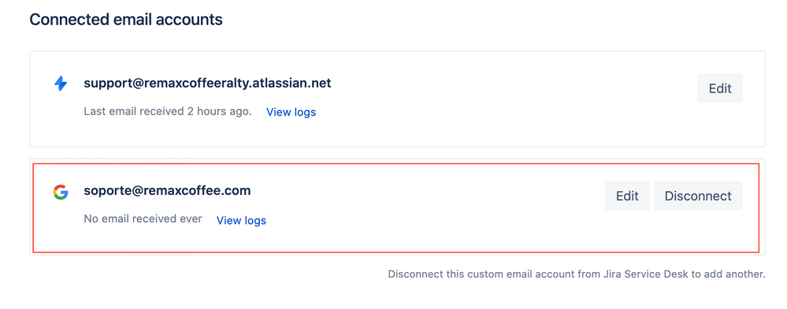View logs for the soporte Google email
The image size is (787, 309).
coord(241,220)
